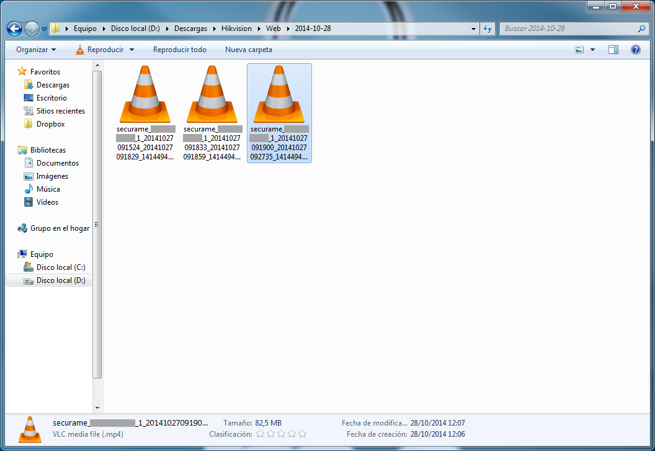
Task: Open Help question mark icon
Action: click(635, 50)
